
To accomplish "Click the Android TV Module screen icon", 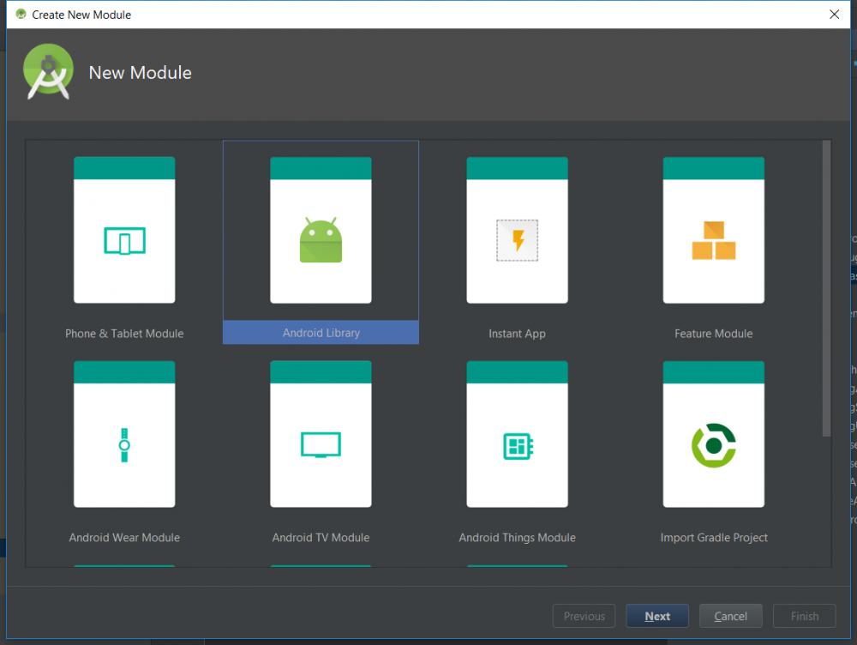I will coord(321,443).
